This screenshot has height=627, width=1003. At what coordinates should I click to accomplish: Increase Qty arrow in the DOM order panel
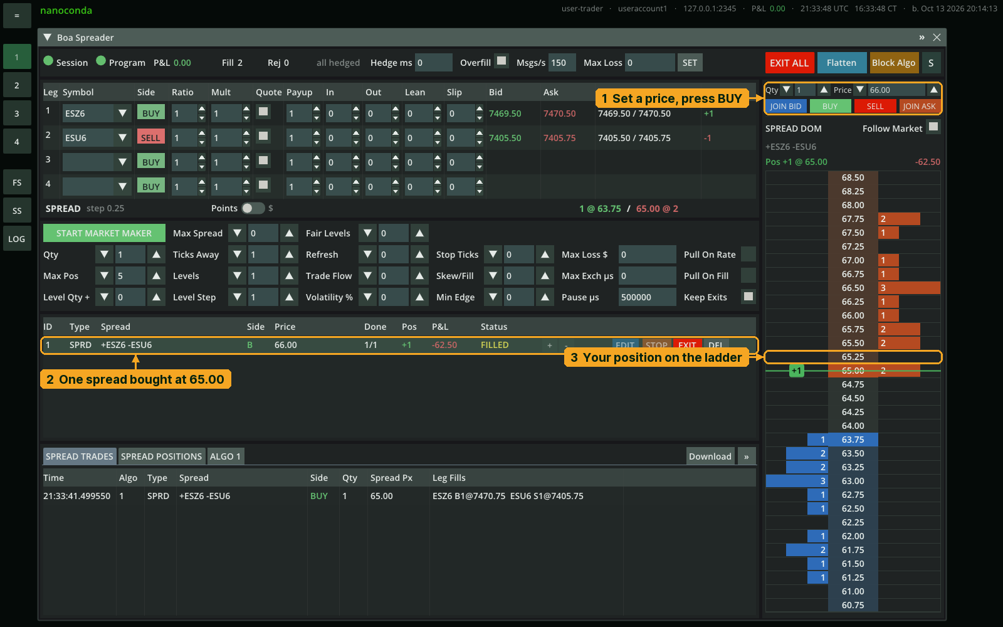pos(824,90)
